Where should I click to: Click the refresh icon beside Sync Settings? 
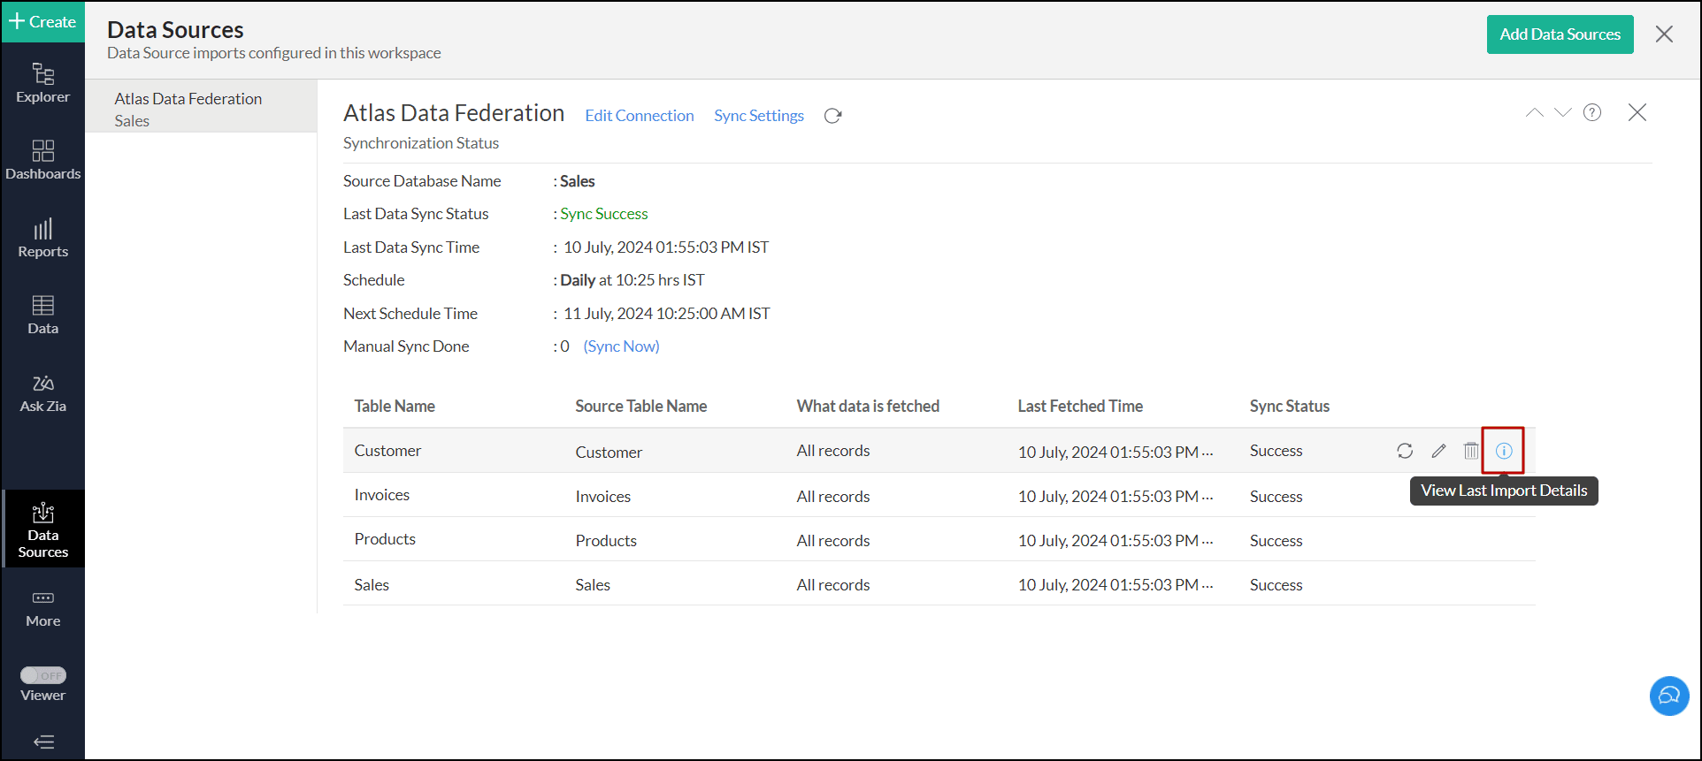(x=832, y=116)
